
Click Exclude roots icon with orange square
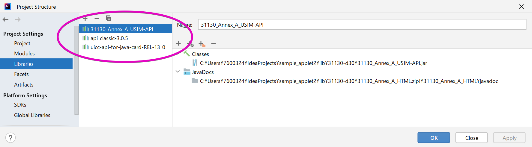pyautogui.click(x=202, y=44)
